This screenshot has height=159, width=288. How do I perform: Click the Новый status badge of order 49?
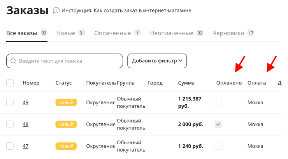click(66, 102)
